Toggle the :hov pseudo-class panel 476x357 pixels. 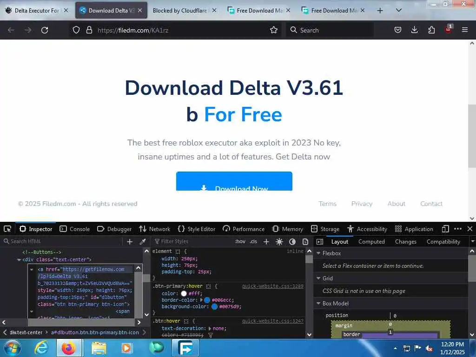point(240,242)
